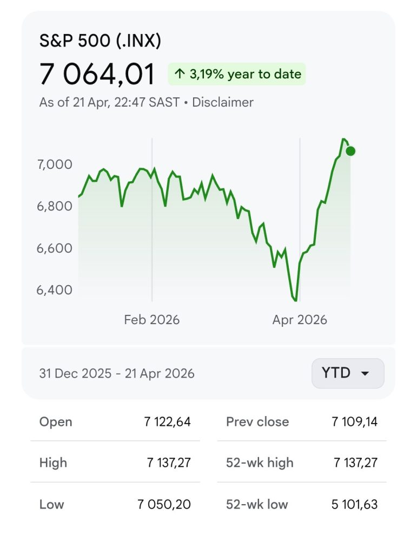Select the 3,19% year to date badge
This screenshot has width=417, height=554.
237,74
